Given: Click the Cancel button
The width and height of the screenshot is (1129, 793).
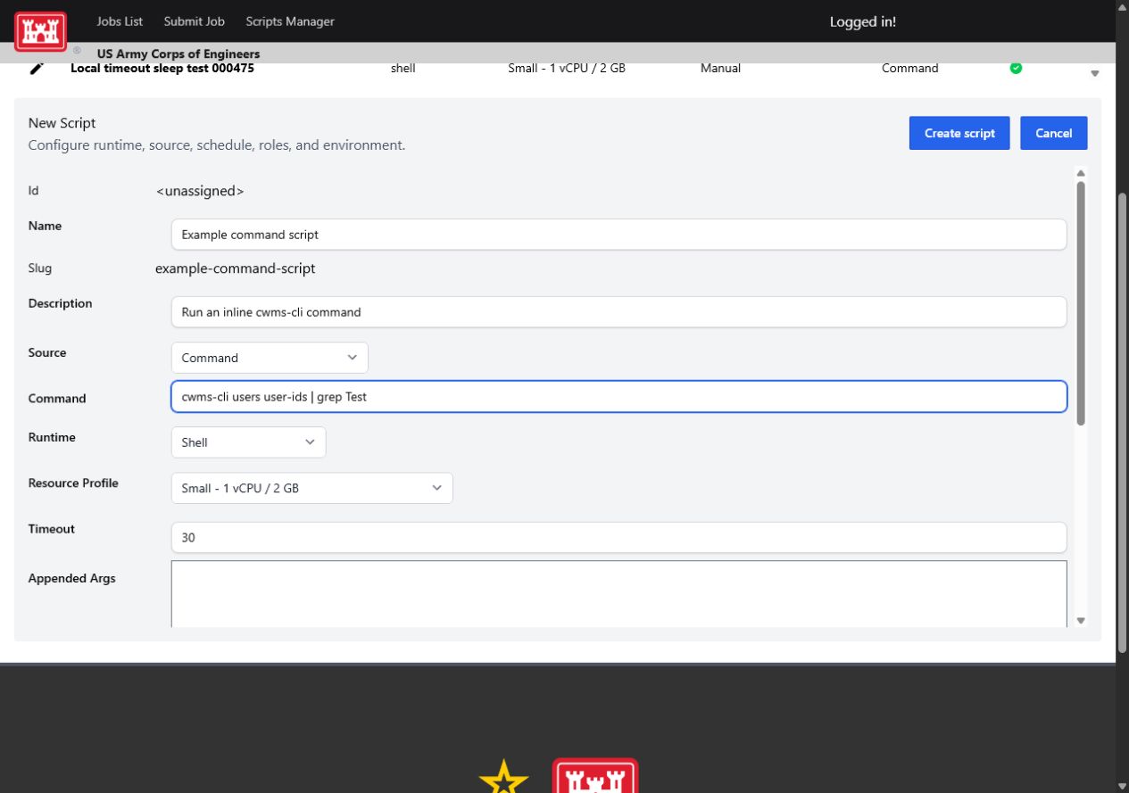Looking at the screenshot, I should click(1054, 133).
